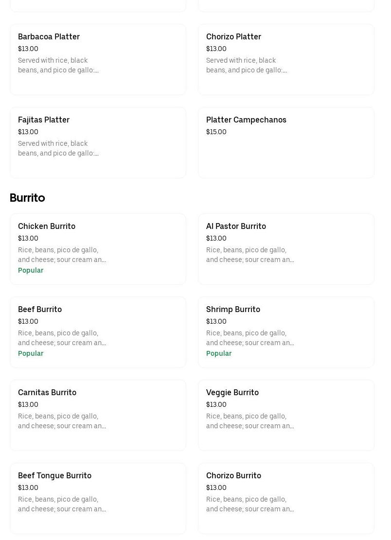The image size is (391, 540).
Task: Open the Barbacoa Platter item
Action: pyautogui.click(x=98, y=59)
